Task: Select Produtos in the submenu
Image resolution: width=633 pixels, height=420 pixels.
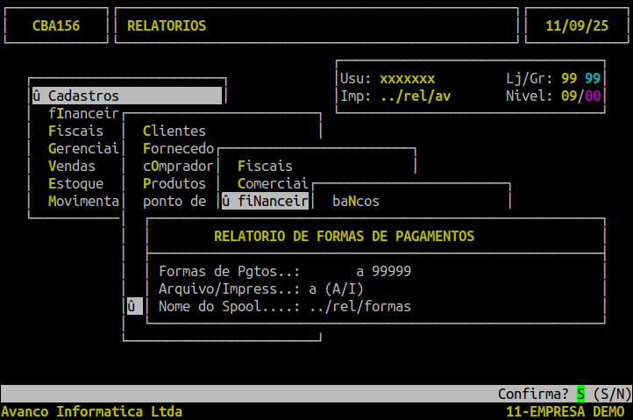Action: (174, 183)
